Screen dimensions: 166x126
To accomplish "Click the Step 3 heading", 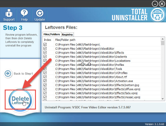I will coord(13,28).
